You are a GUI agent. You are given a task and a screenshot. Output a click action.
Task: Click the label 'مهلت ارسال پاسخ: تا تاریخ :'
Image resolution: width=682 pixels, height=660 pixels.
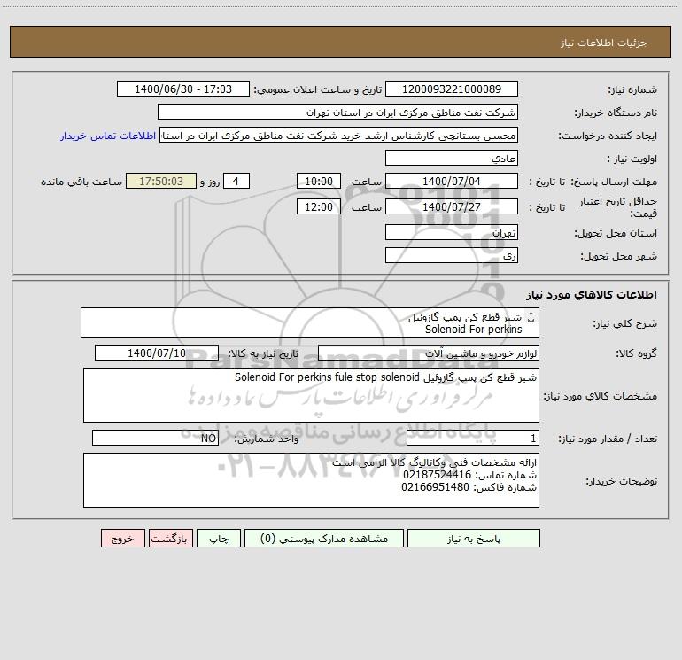coord(593,182)
